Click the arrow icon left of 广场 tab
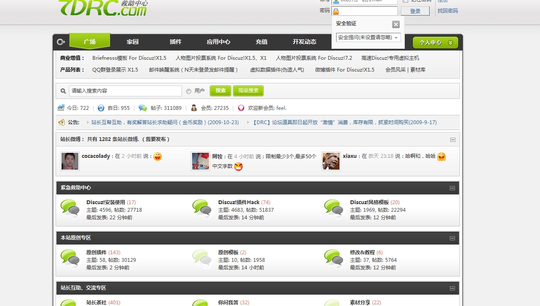This screenshot has width=540, height=306. click(x=61, y=42)
